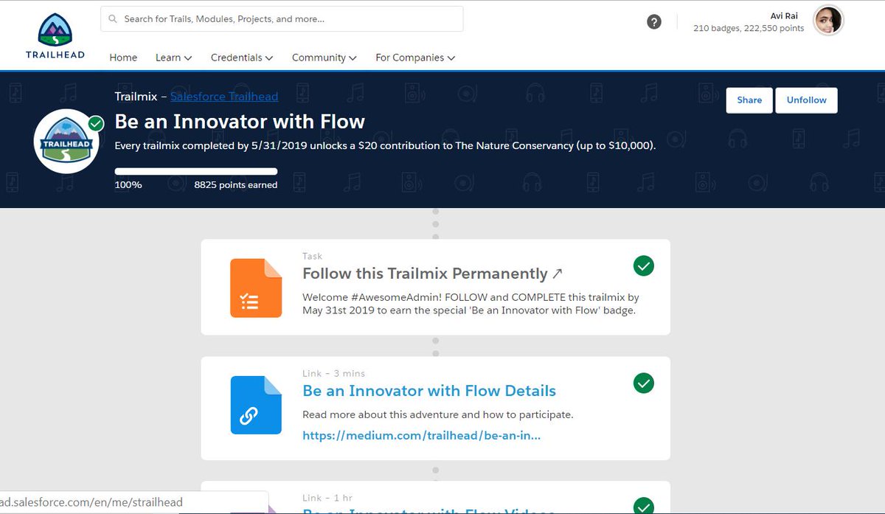Click the Link – 3 mins label

pyautogui.click(x=333, y=373)
